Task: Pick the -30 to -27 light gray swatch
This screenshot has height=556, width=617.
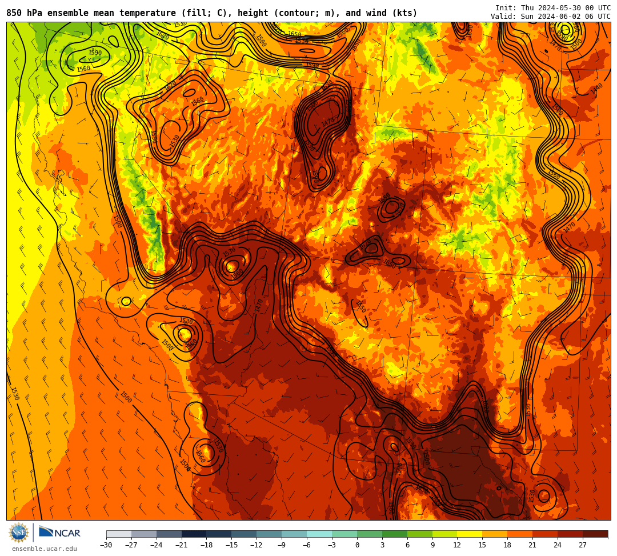Action: [x=119, y=534]
